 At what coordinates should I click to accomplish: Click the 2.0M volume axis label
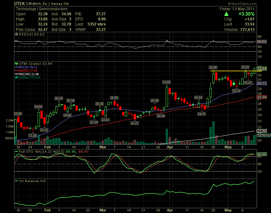[x=9, y=121]
